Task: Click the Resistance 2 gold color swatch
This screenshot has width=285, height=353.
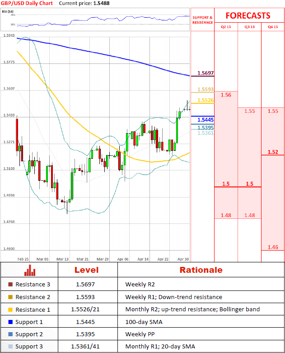Action: click(x=10, y=297)
